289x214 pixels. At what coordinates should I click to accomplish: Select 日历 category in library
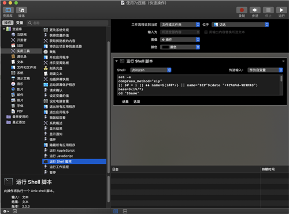(17, 46)
